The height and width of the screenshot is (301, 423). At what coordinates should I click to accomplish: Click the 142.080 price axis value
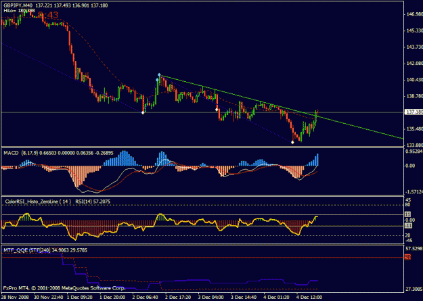pos(414,64)
